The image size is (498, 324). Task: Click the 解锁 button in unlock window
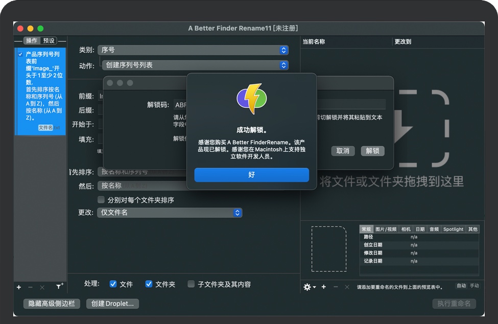coord(372,151)
